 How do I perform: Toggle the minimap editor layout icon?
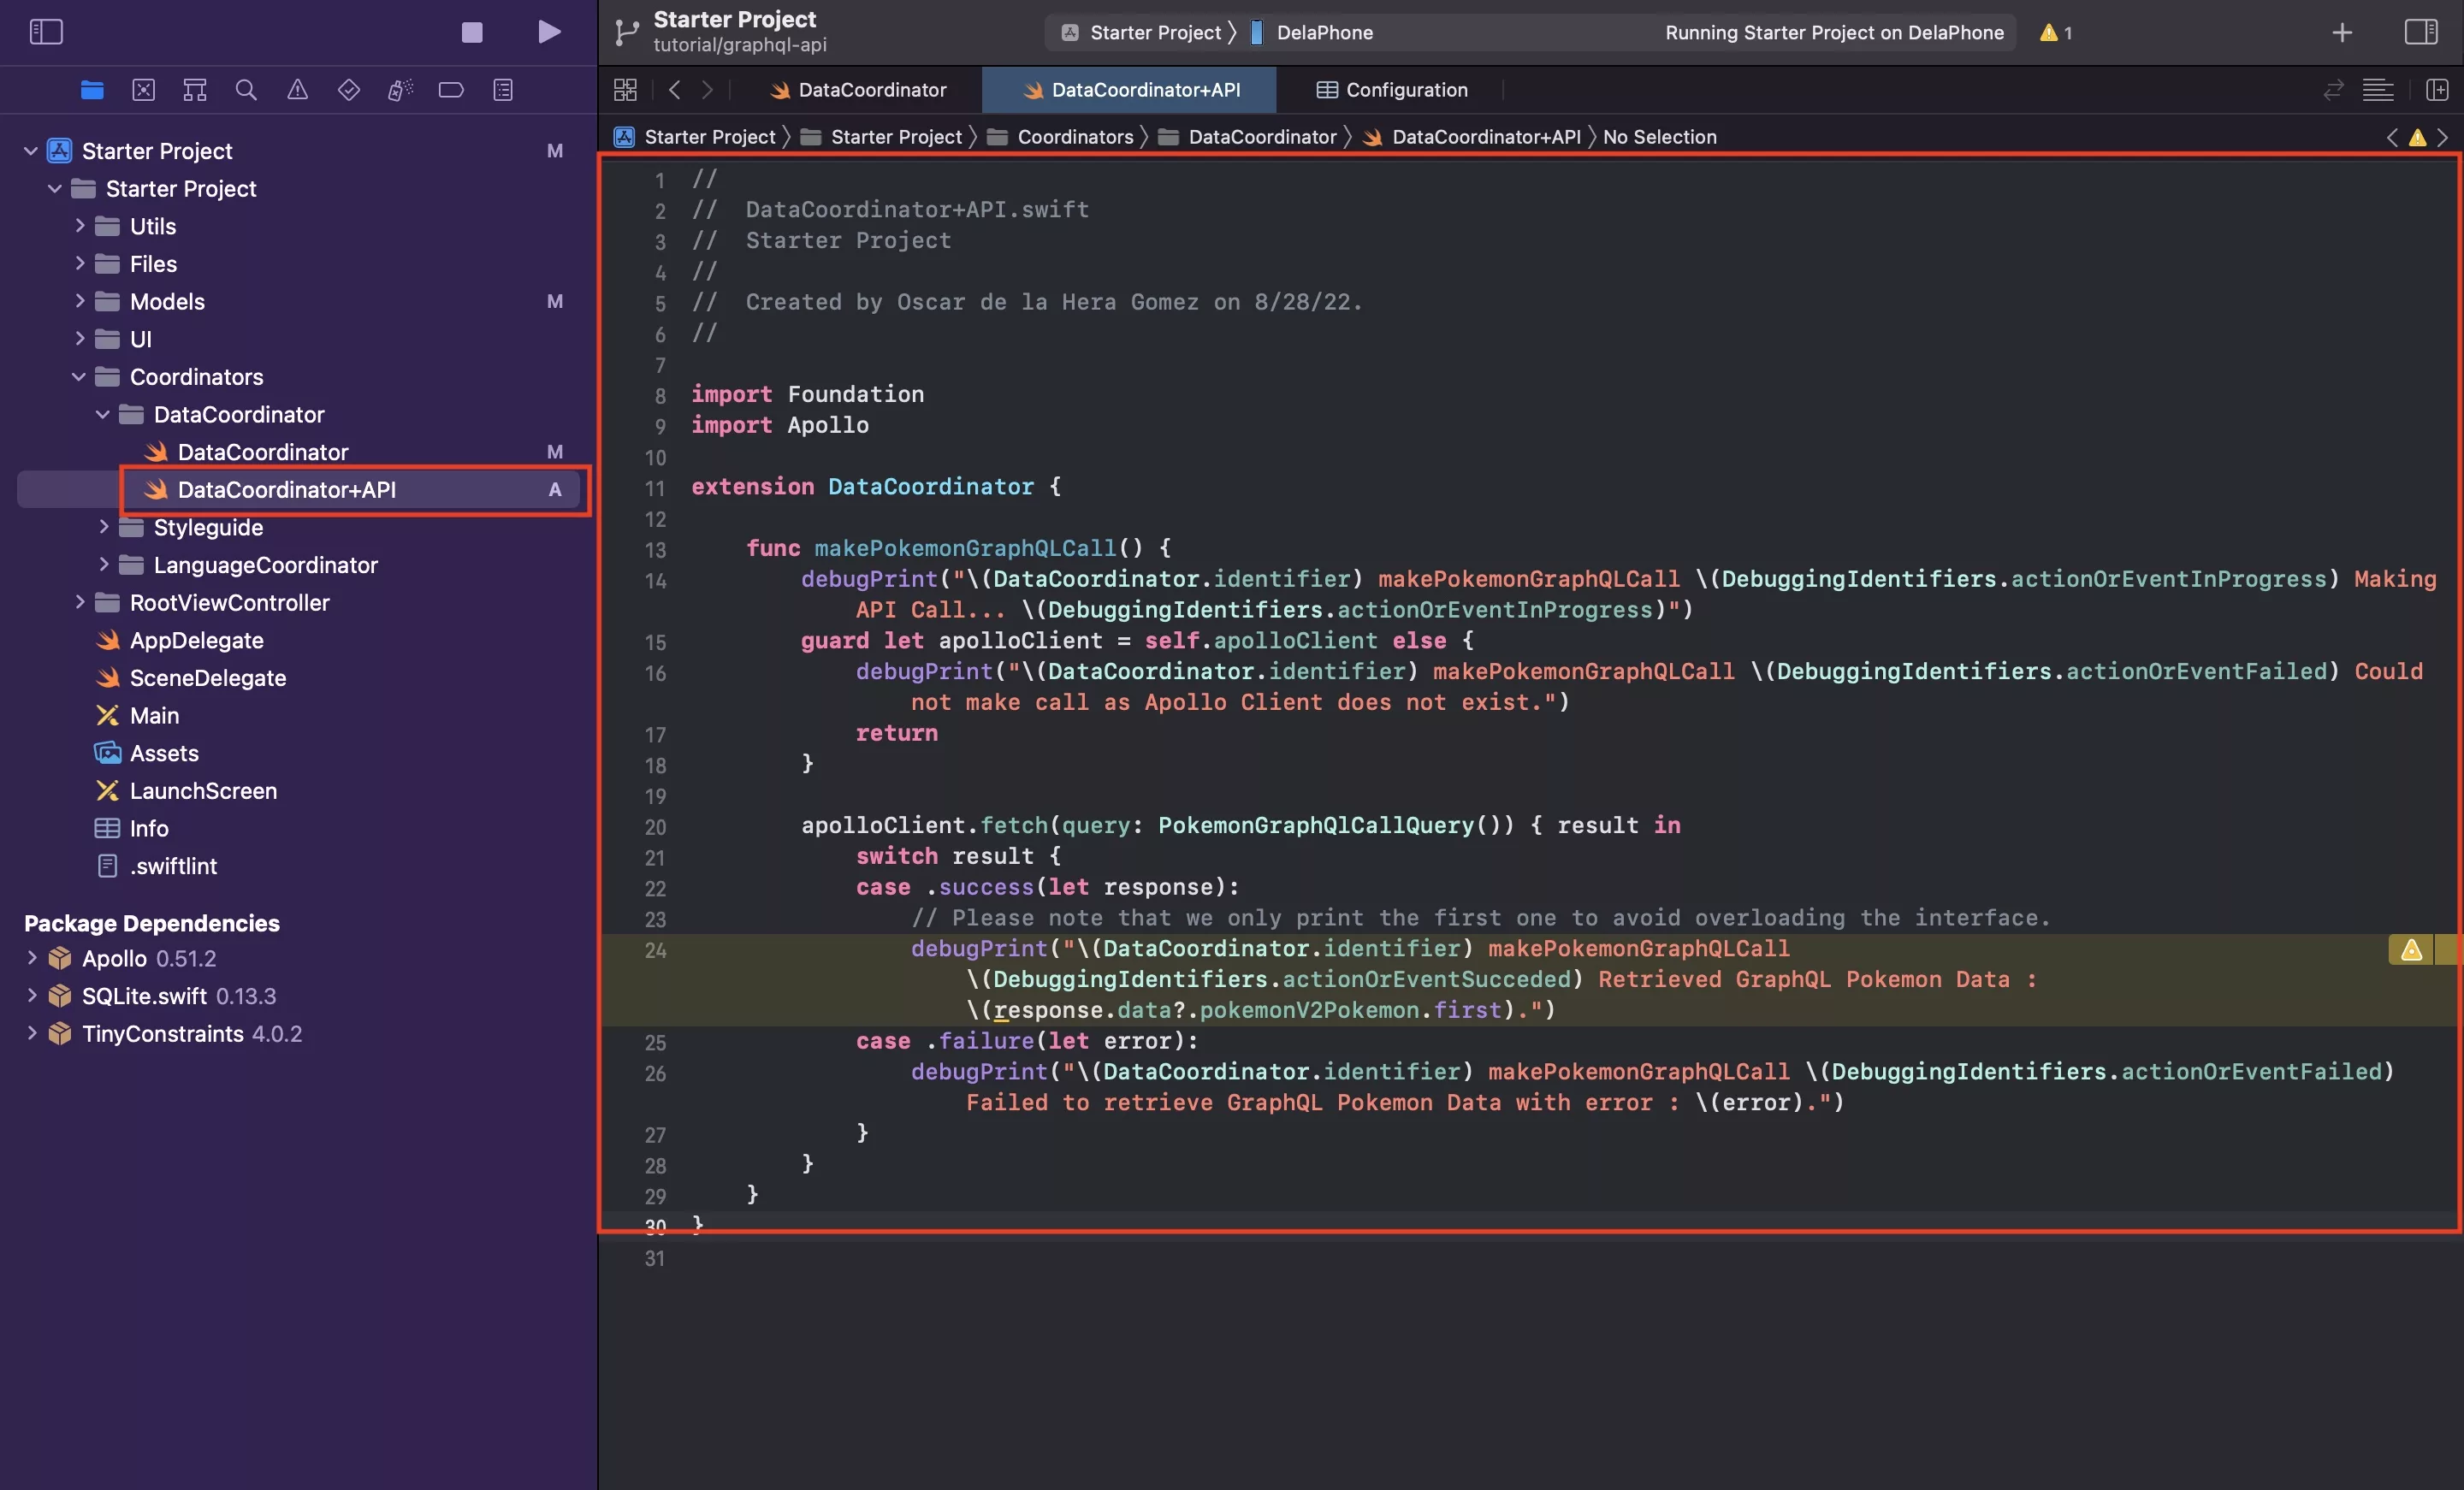2379,89
